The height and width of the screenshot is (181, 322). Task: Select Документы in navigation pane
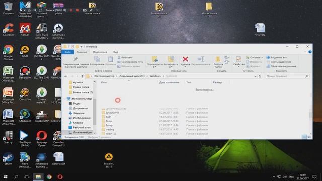78,108
